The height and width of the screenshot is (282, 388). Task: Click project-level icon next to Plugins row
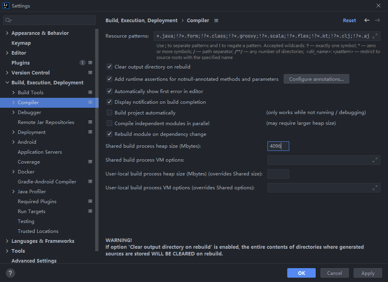pyautogui.click(x=90, y=63)
